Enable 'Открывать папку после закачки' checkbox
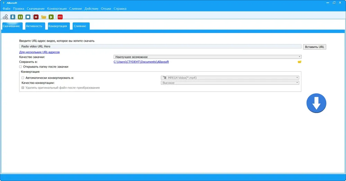 pyautogui.click(x=20, y=67)
